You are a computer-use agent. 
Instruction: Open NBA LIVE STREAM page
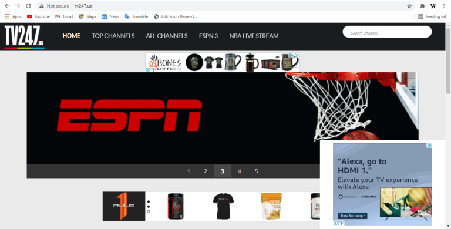[x=254, y=36]
